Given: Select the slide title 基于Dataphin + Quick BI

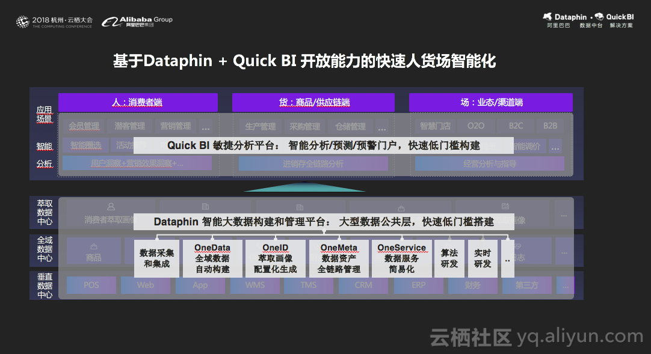Looking at the screenshot, I should coord(205,61).
